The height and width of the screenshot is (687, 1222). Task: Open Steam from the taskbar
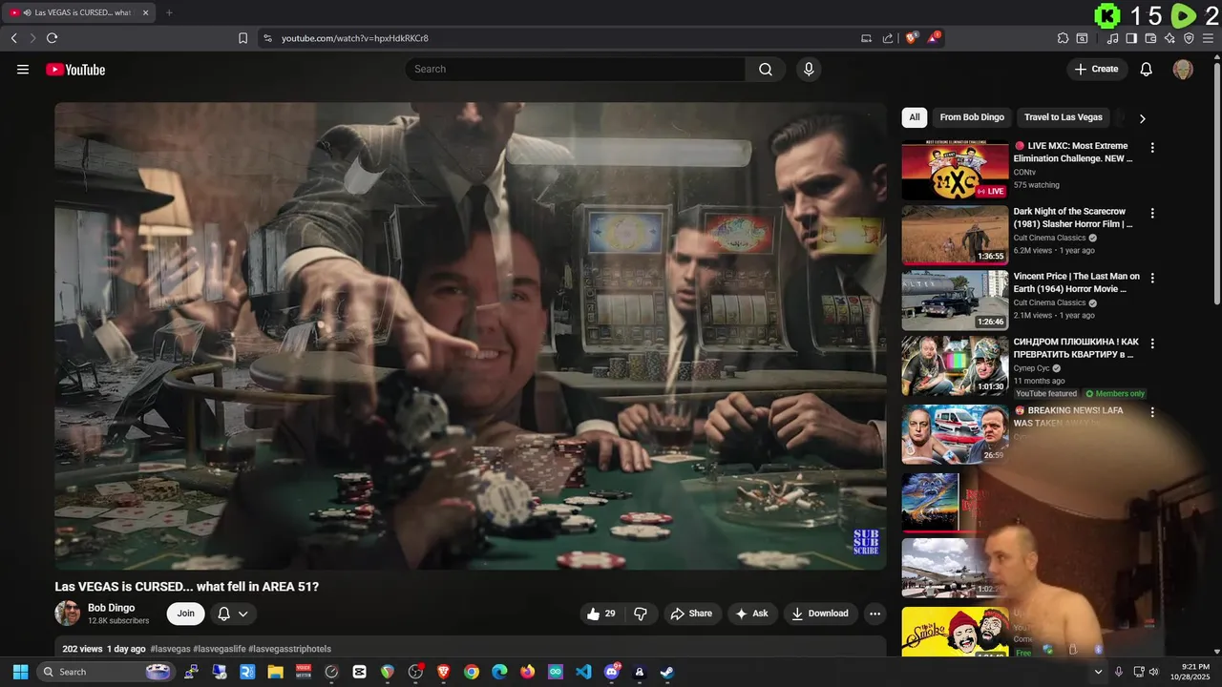[667, 672]
